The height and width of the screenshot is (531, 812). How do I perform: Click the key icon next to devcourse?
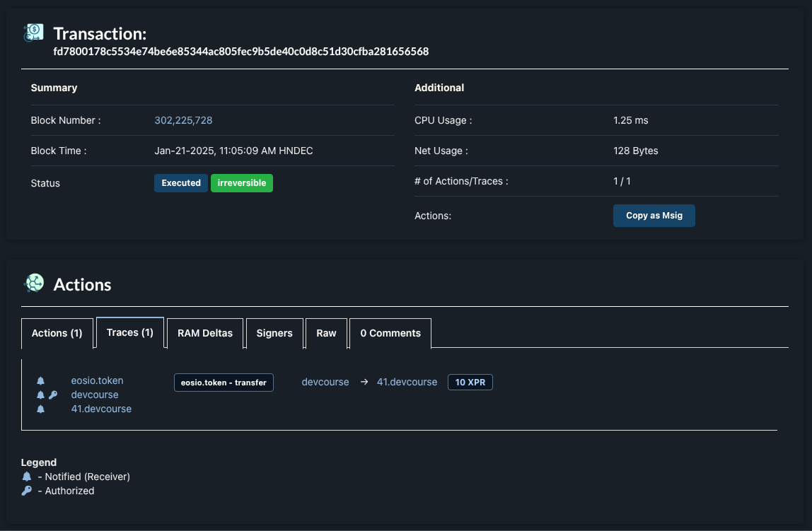(53, 395)
